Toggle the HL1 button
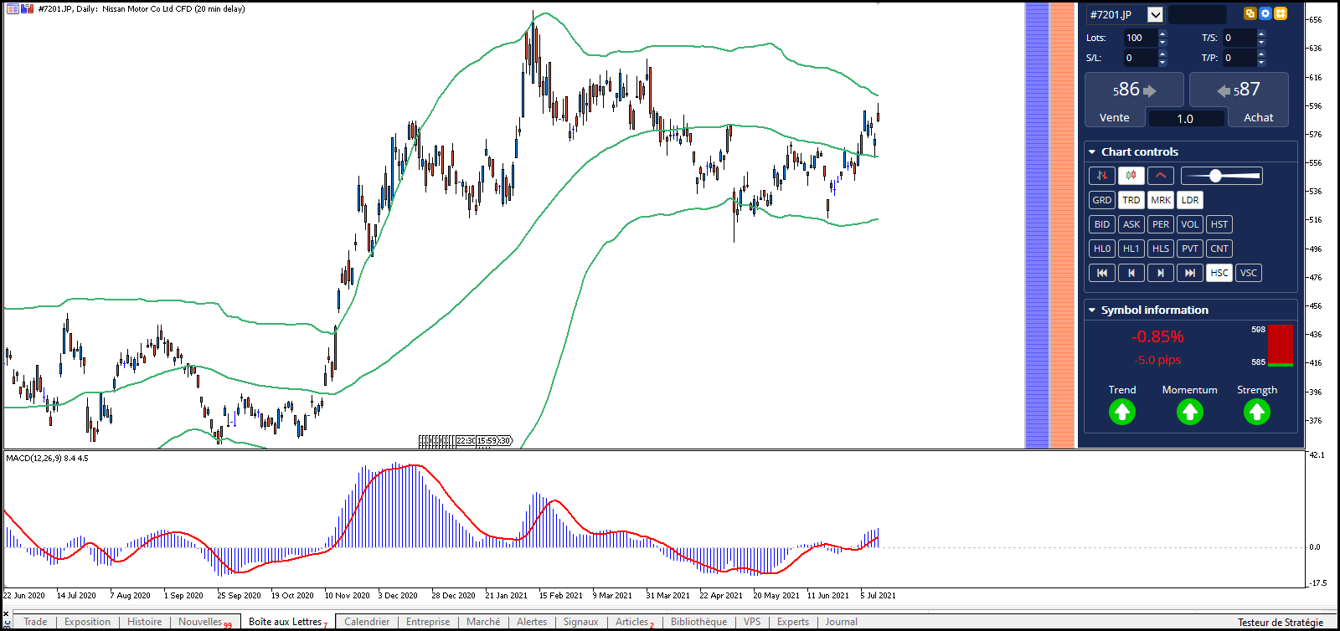Image resolution: width=1340 pixels, height=631 pixels. pyautogui.click(x=1131, y=249)
